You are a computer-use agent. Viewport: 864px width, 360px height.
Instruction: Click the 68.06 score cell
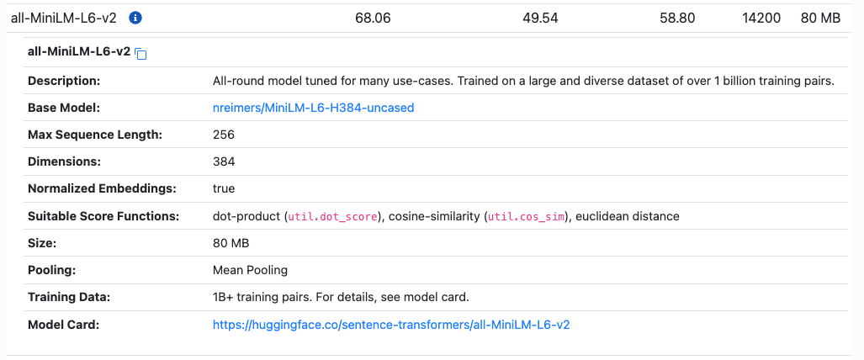tap(373, 18)
